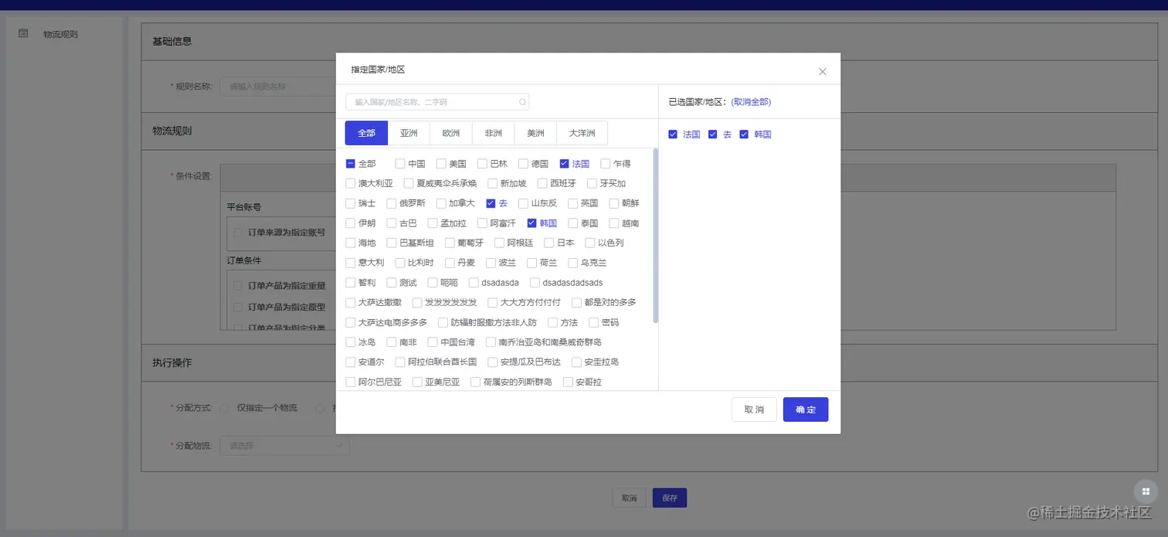Screen dimensions: 1168x537
Task: Check the 新加坡 checkbox
Action: coord(493,184)
